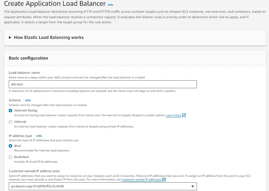Click the Load balancer name input field
The width and height of the screenshot is (269, 191).
[103, 84]
